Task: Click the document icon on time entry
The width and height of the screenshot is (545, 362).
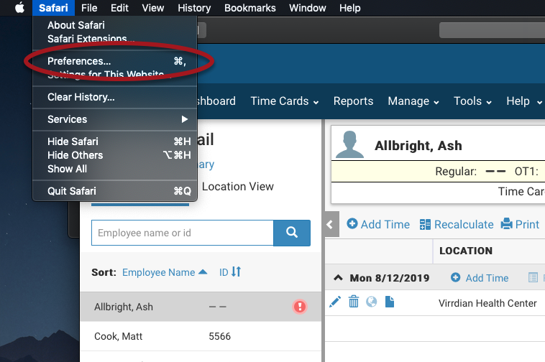Action: [x=390, y=302]
